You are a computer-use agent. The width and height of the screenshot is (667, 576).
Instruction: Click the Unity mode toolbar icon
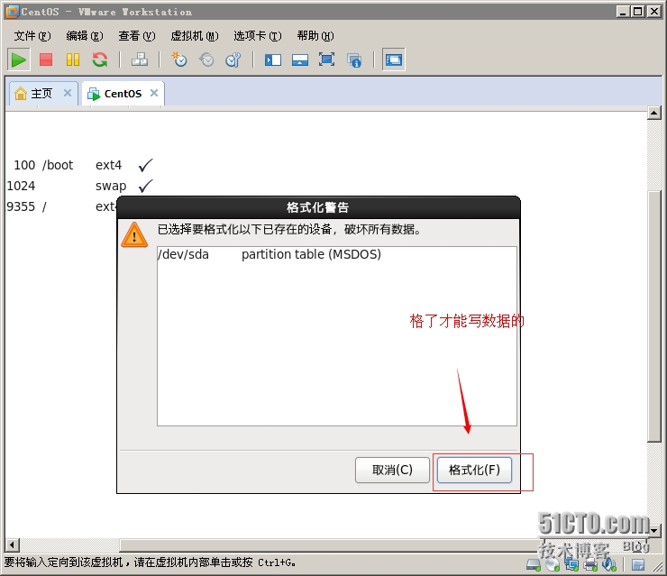pos(354,60)
